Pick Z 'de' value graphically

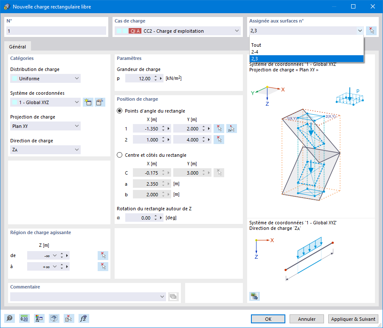103,255
